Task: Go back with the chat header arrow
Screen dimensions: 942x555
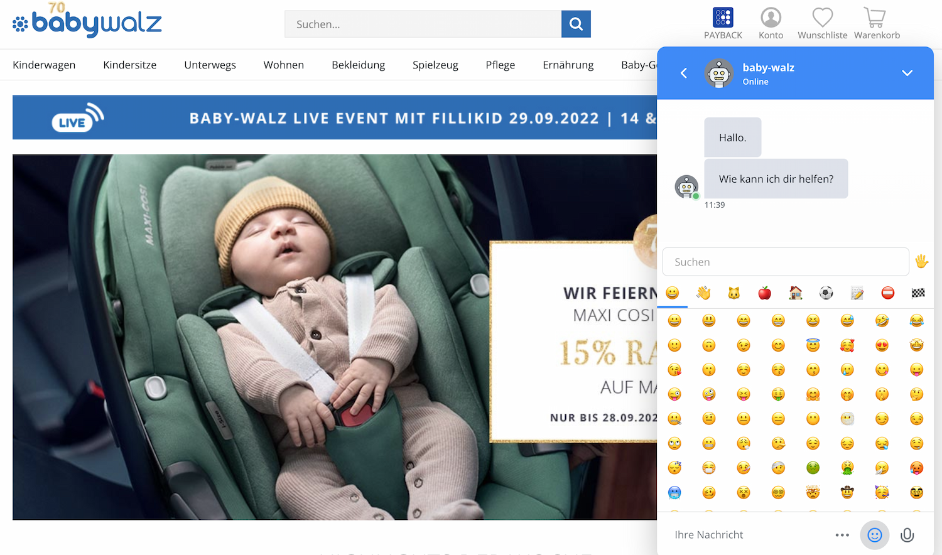Action: (684, 73)
